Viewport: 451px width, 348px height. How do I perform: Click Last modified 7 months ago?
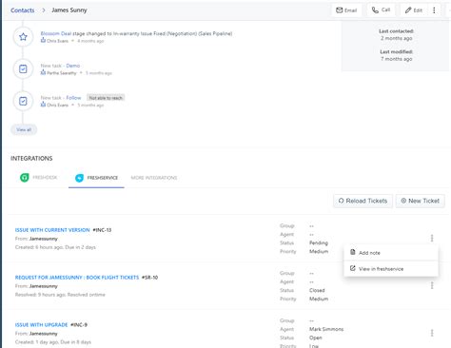click(x=397, y=55)
